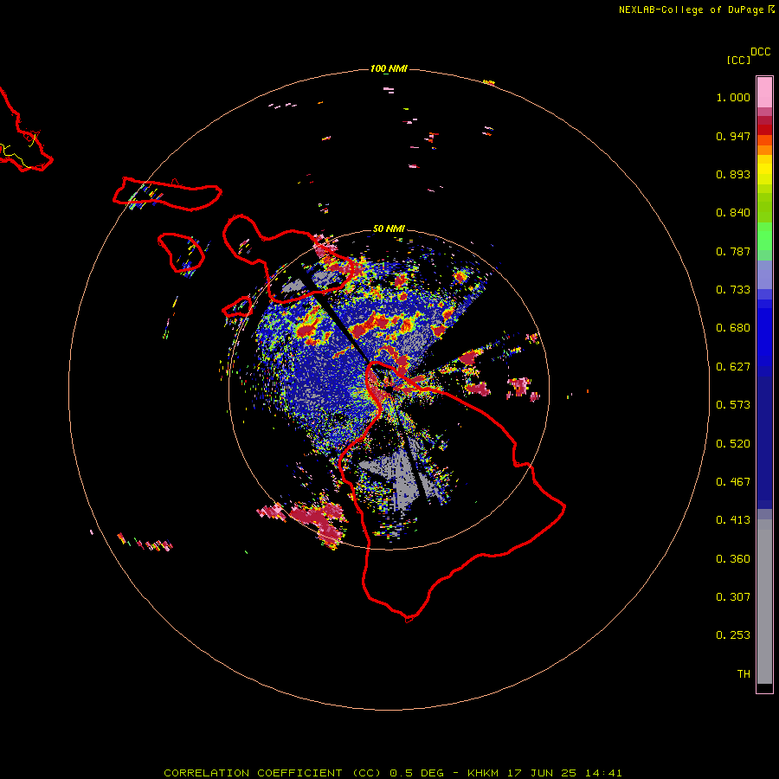Click the 14:41 timestamp
779x779 pixels.
(603, 773)
